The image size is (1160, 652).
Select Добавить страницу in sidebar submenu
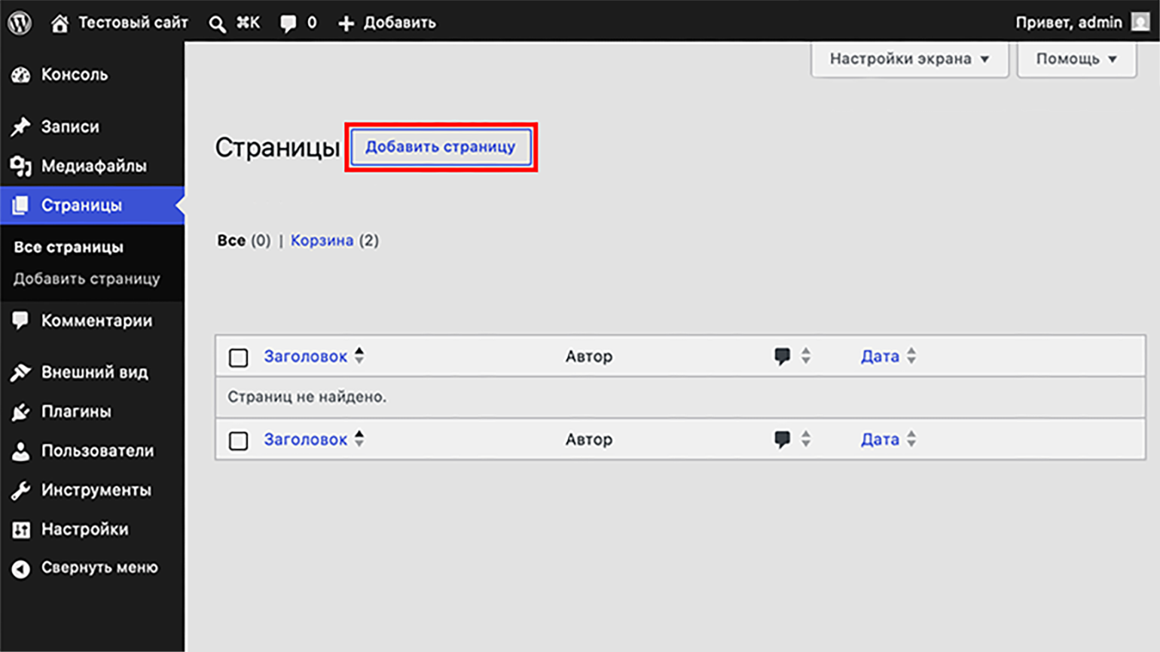pyautogui.click(x=87, y=279)
